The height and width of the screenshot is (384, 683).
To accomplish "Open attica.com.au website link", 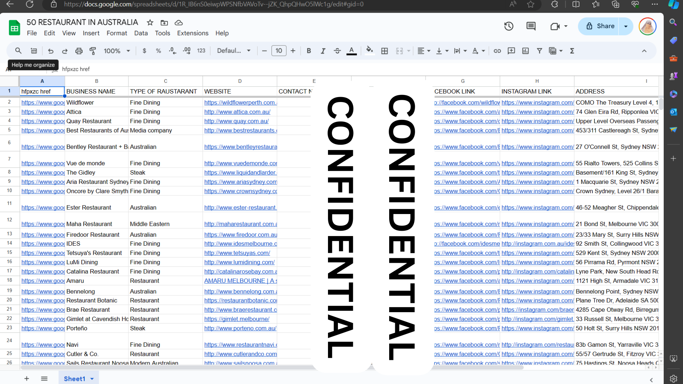I will [x=237, y=112].
